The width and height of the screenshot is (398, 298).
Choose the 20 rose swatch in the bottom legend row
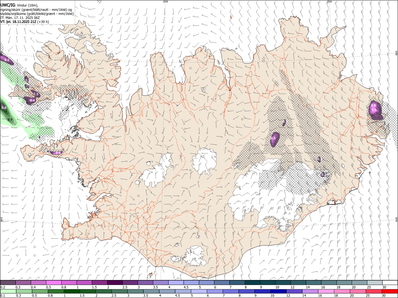[357, 291]
